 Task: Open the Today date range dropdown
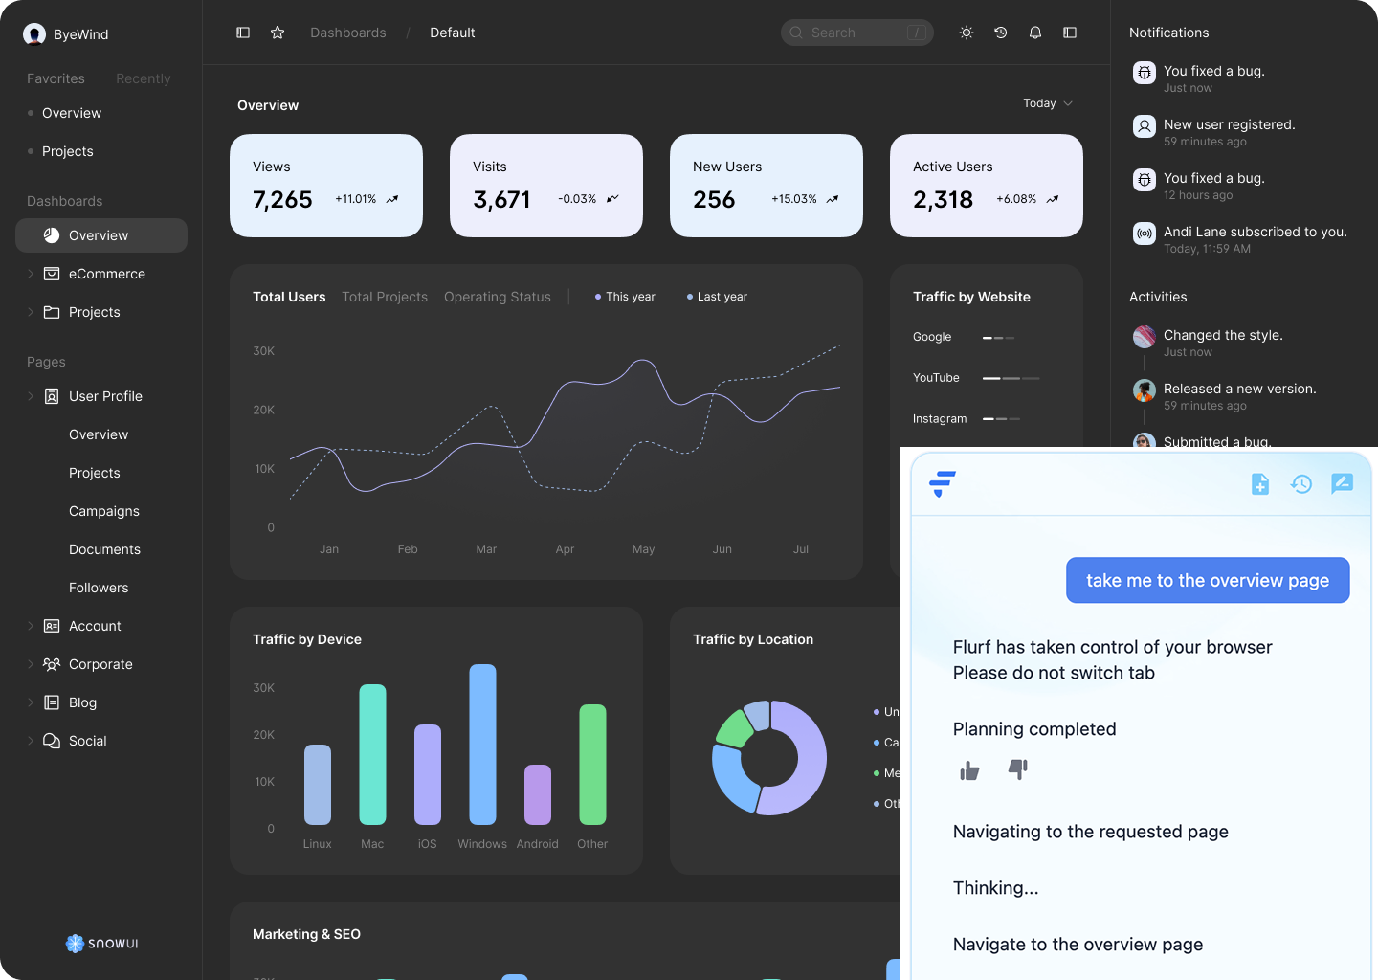coord(1047,103)
